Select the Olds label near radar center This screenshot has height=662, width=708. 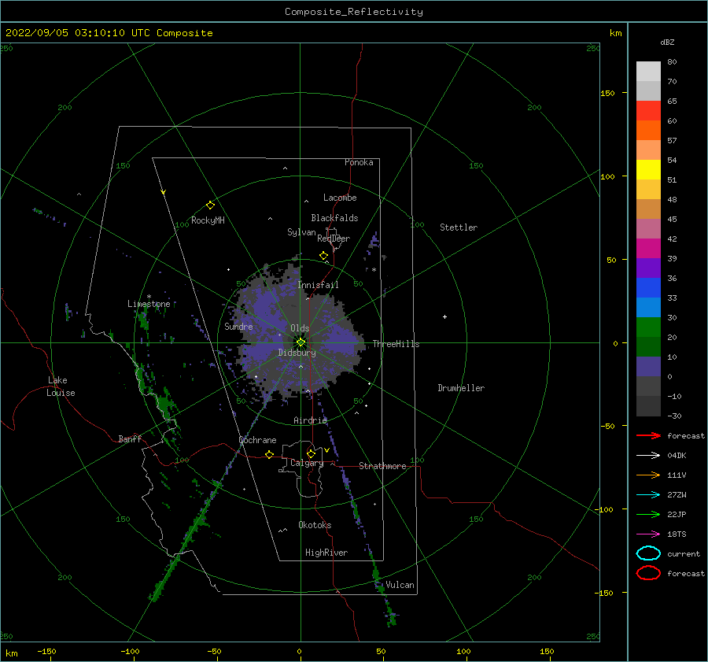pos(300,328)
